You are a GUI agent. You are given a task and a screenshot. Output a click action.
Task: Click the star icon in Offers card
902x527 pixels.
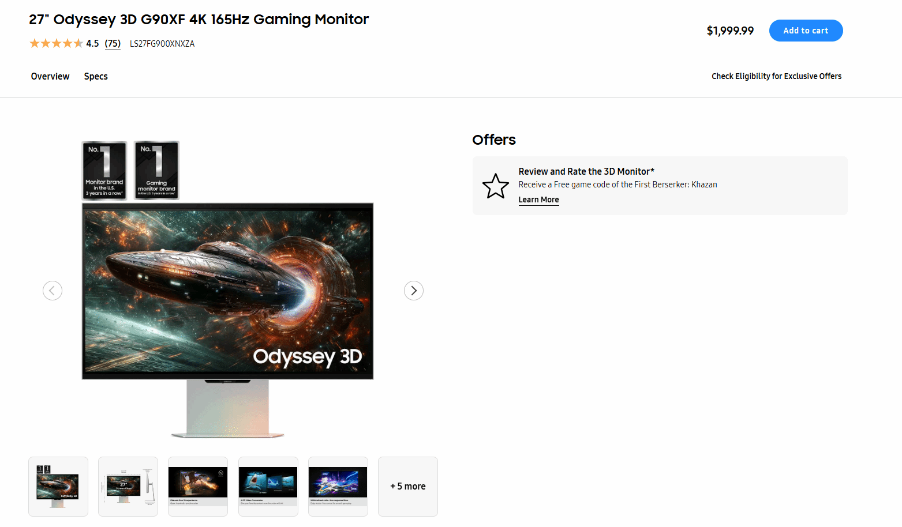[496, 186]
